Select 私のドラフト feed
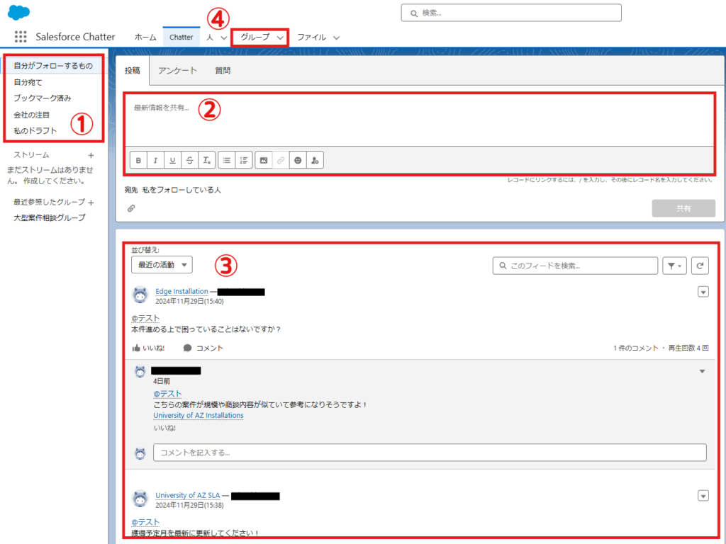 35,131
